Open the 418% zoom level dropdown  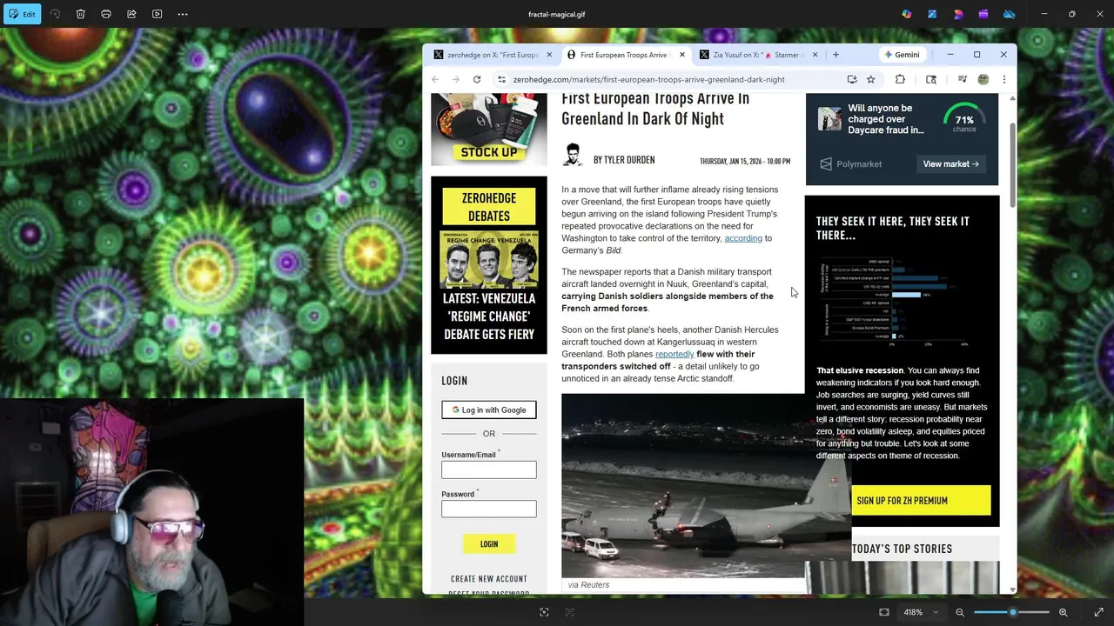pos(921,612)
